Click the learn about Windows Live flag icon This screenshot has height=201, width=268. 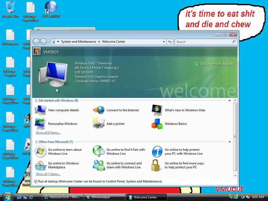(40, 152)
